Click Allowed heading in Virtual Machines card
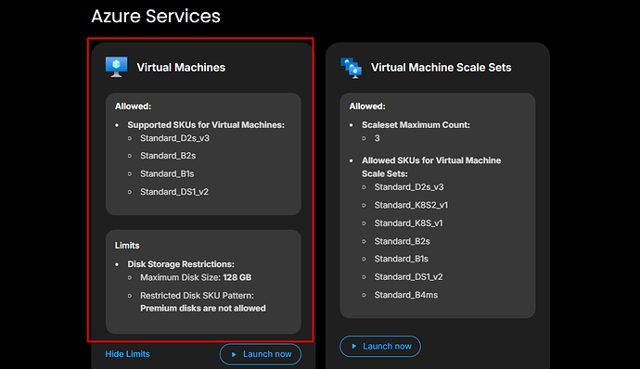This screenshot has width=640, height=369. 133,106
